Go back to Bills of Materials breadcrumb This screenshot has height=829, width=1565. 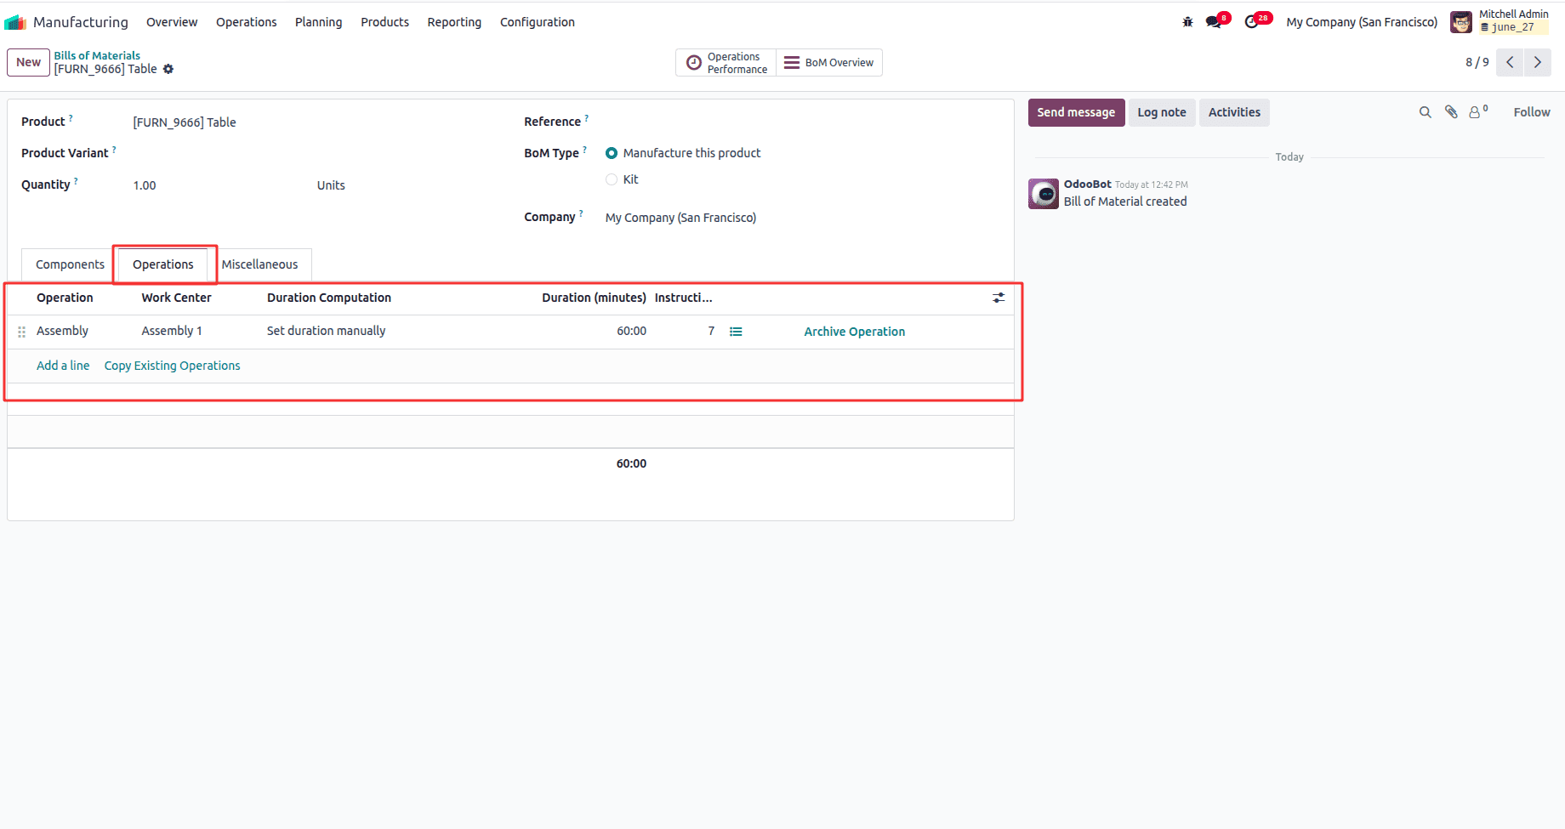[x=97, y=55]
